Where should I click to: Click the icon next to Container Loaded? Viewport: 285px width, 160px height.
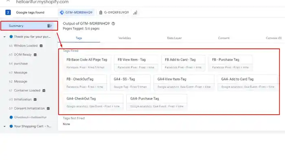(x=44, y=91)
